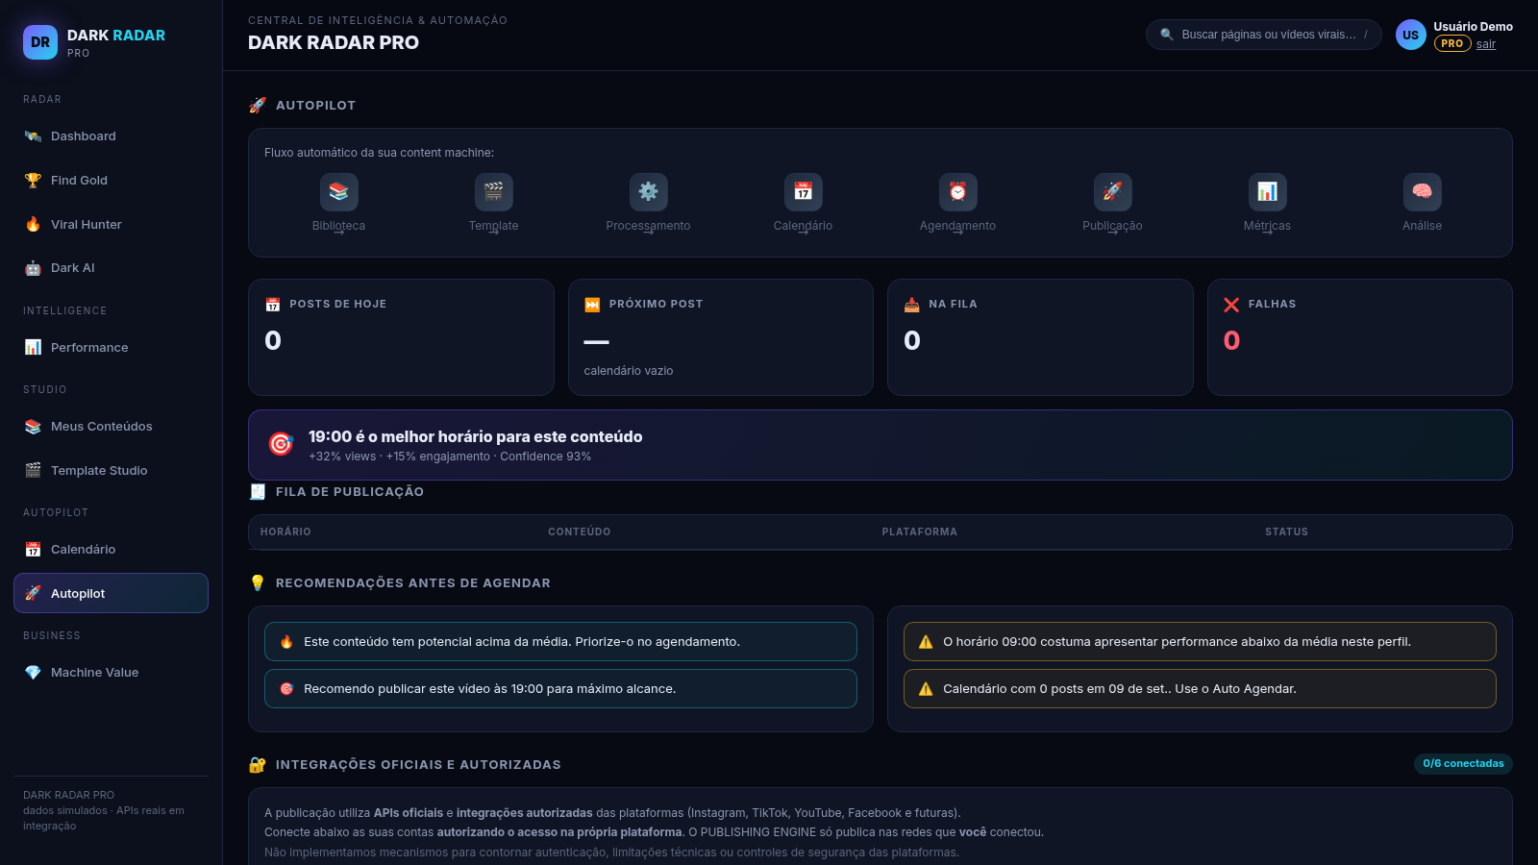Image resolution: width=1538 pixels, height=865 pixels.
Task: Click the fire icon in potencial recommendation
Action: (x=286, y=642)
